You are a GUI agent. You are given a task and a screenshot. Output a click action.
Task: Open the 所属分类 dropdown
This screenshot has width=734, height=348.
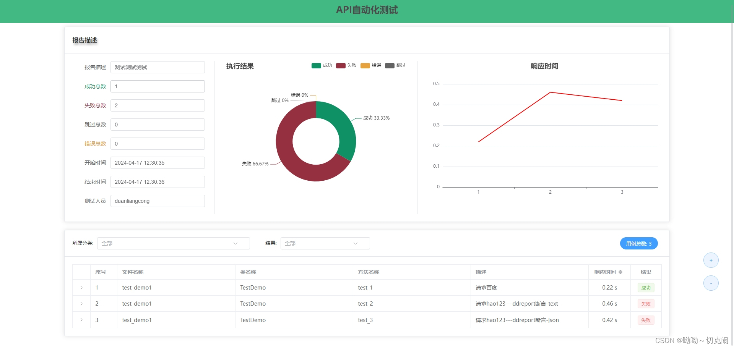174,243
